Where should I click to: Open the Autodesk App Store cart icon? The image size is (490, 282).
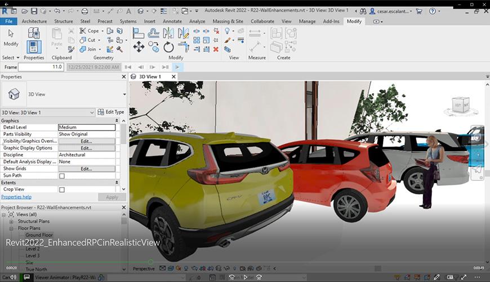click(x=419, y=11)
